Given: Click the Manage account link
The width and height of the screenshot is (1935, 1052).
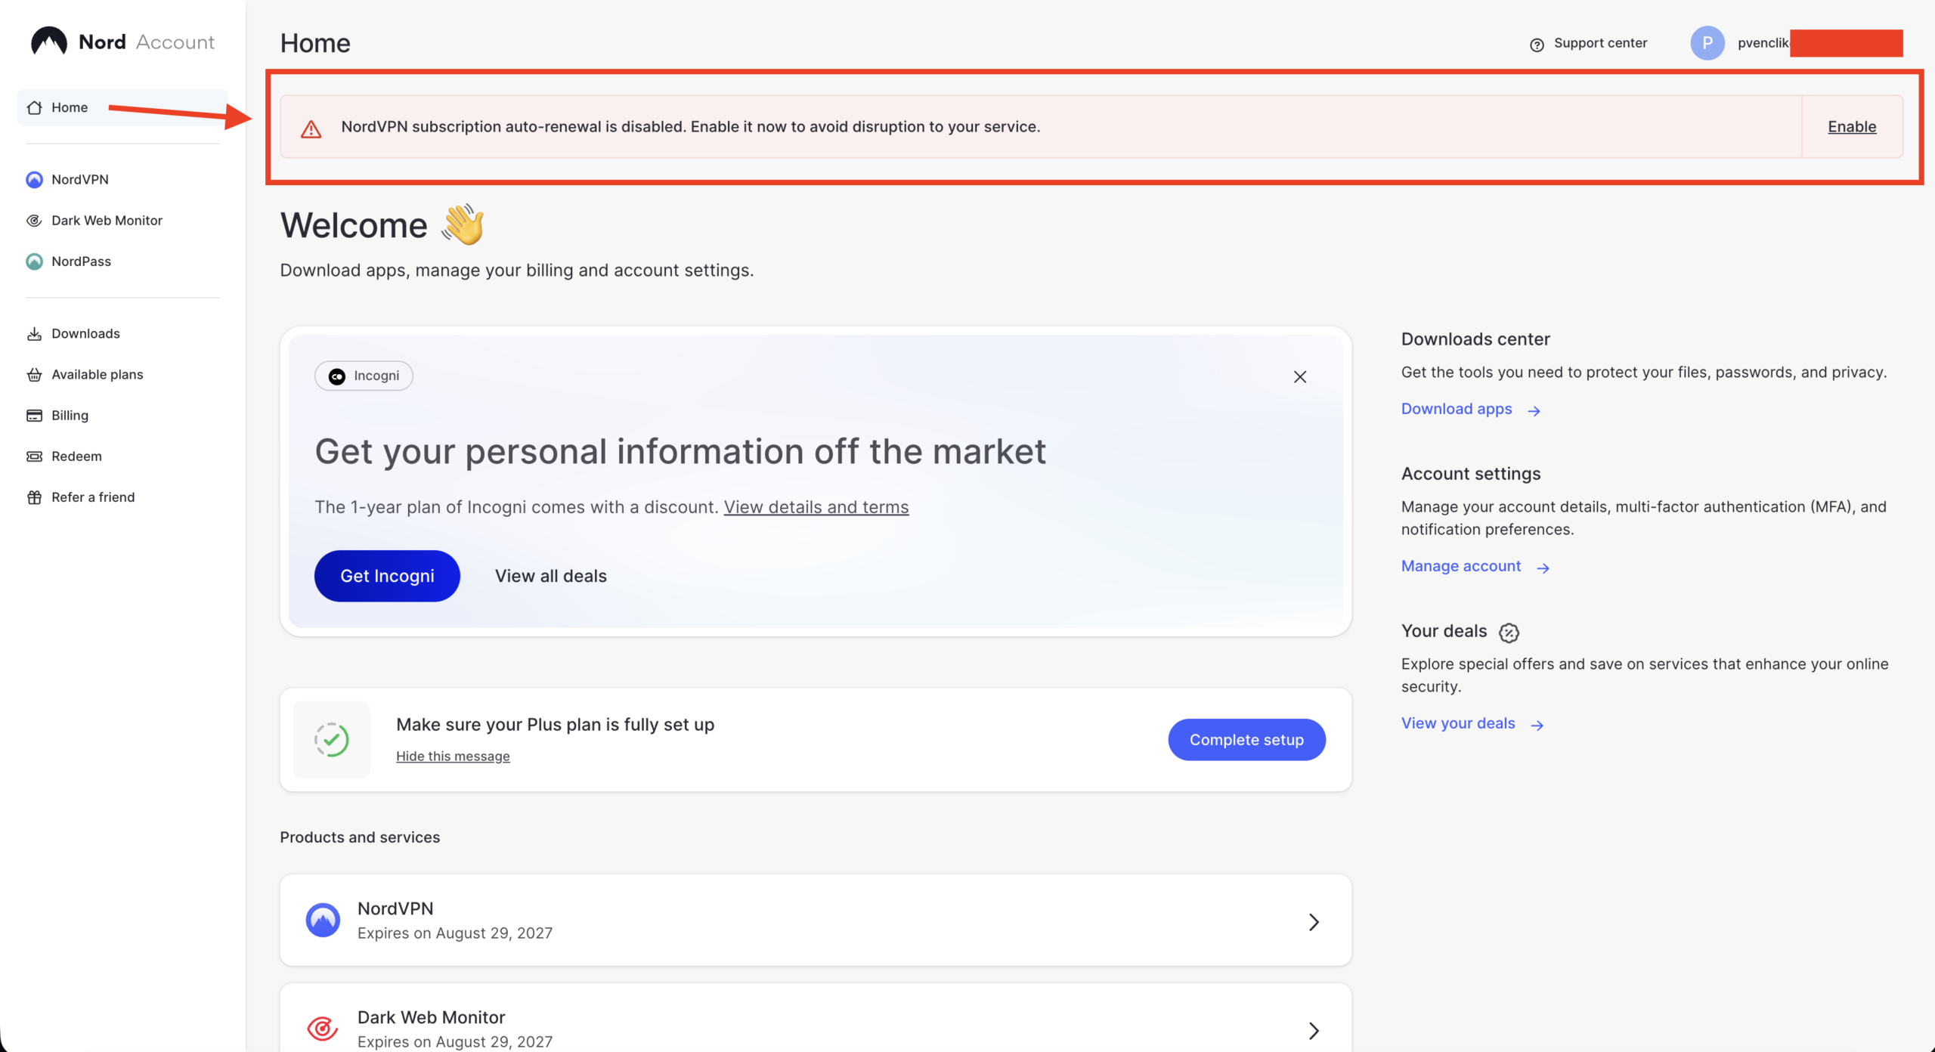Looking at the screenshot, I should 1461,566.
